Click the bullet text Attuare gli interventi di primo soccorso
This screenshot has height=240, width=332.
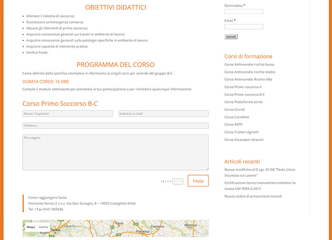pos(57,28)
